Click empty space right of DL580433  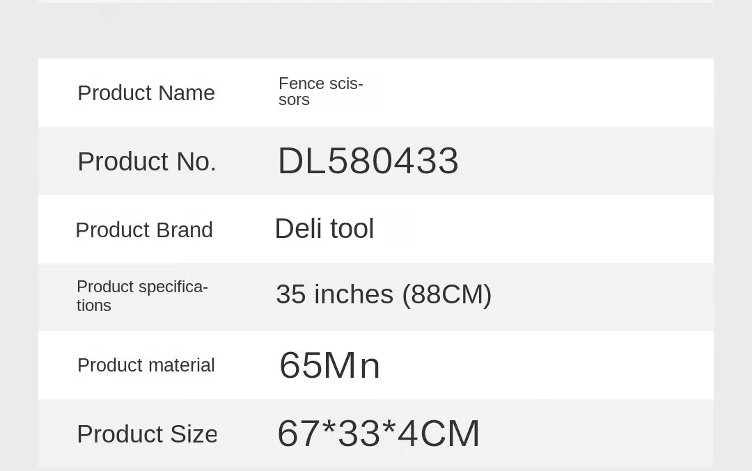point(585,161)
